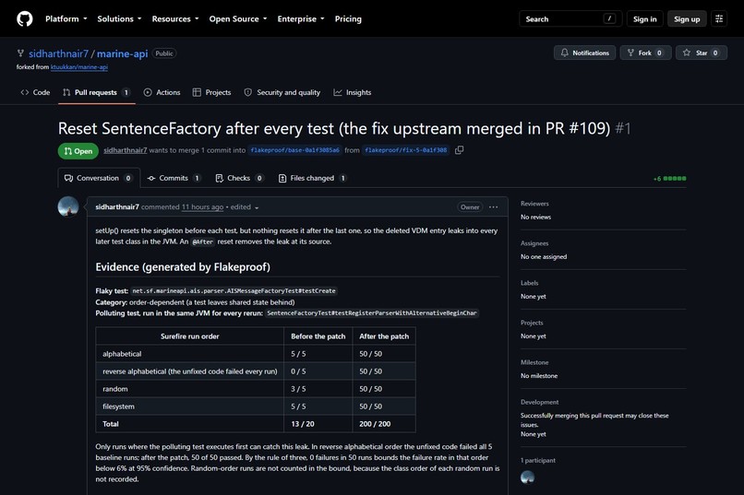The width and height of the screenshot is (744, 495).
Task: Click the Sign up button
Action: [x=687, y=19]
